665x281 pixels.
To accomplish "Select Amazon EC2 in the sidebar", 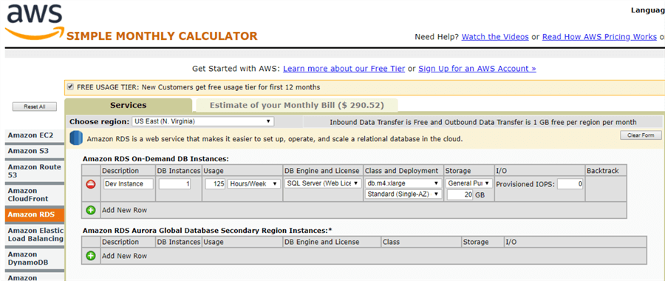I will 34,135.
